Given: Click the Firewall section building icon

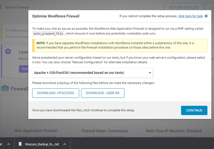Looking at the screenshot, I should [x=5, y=88].
